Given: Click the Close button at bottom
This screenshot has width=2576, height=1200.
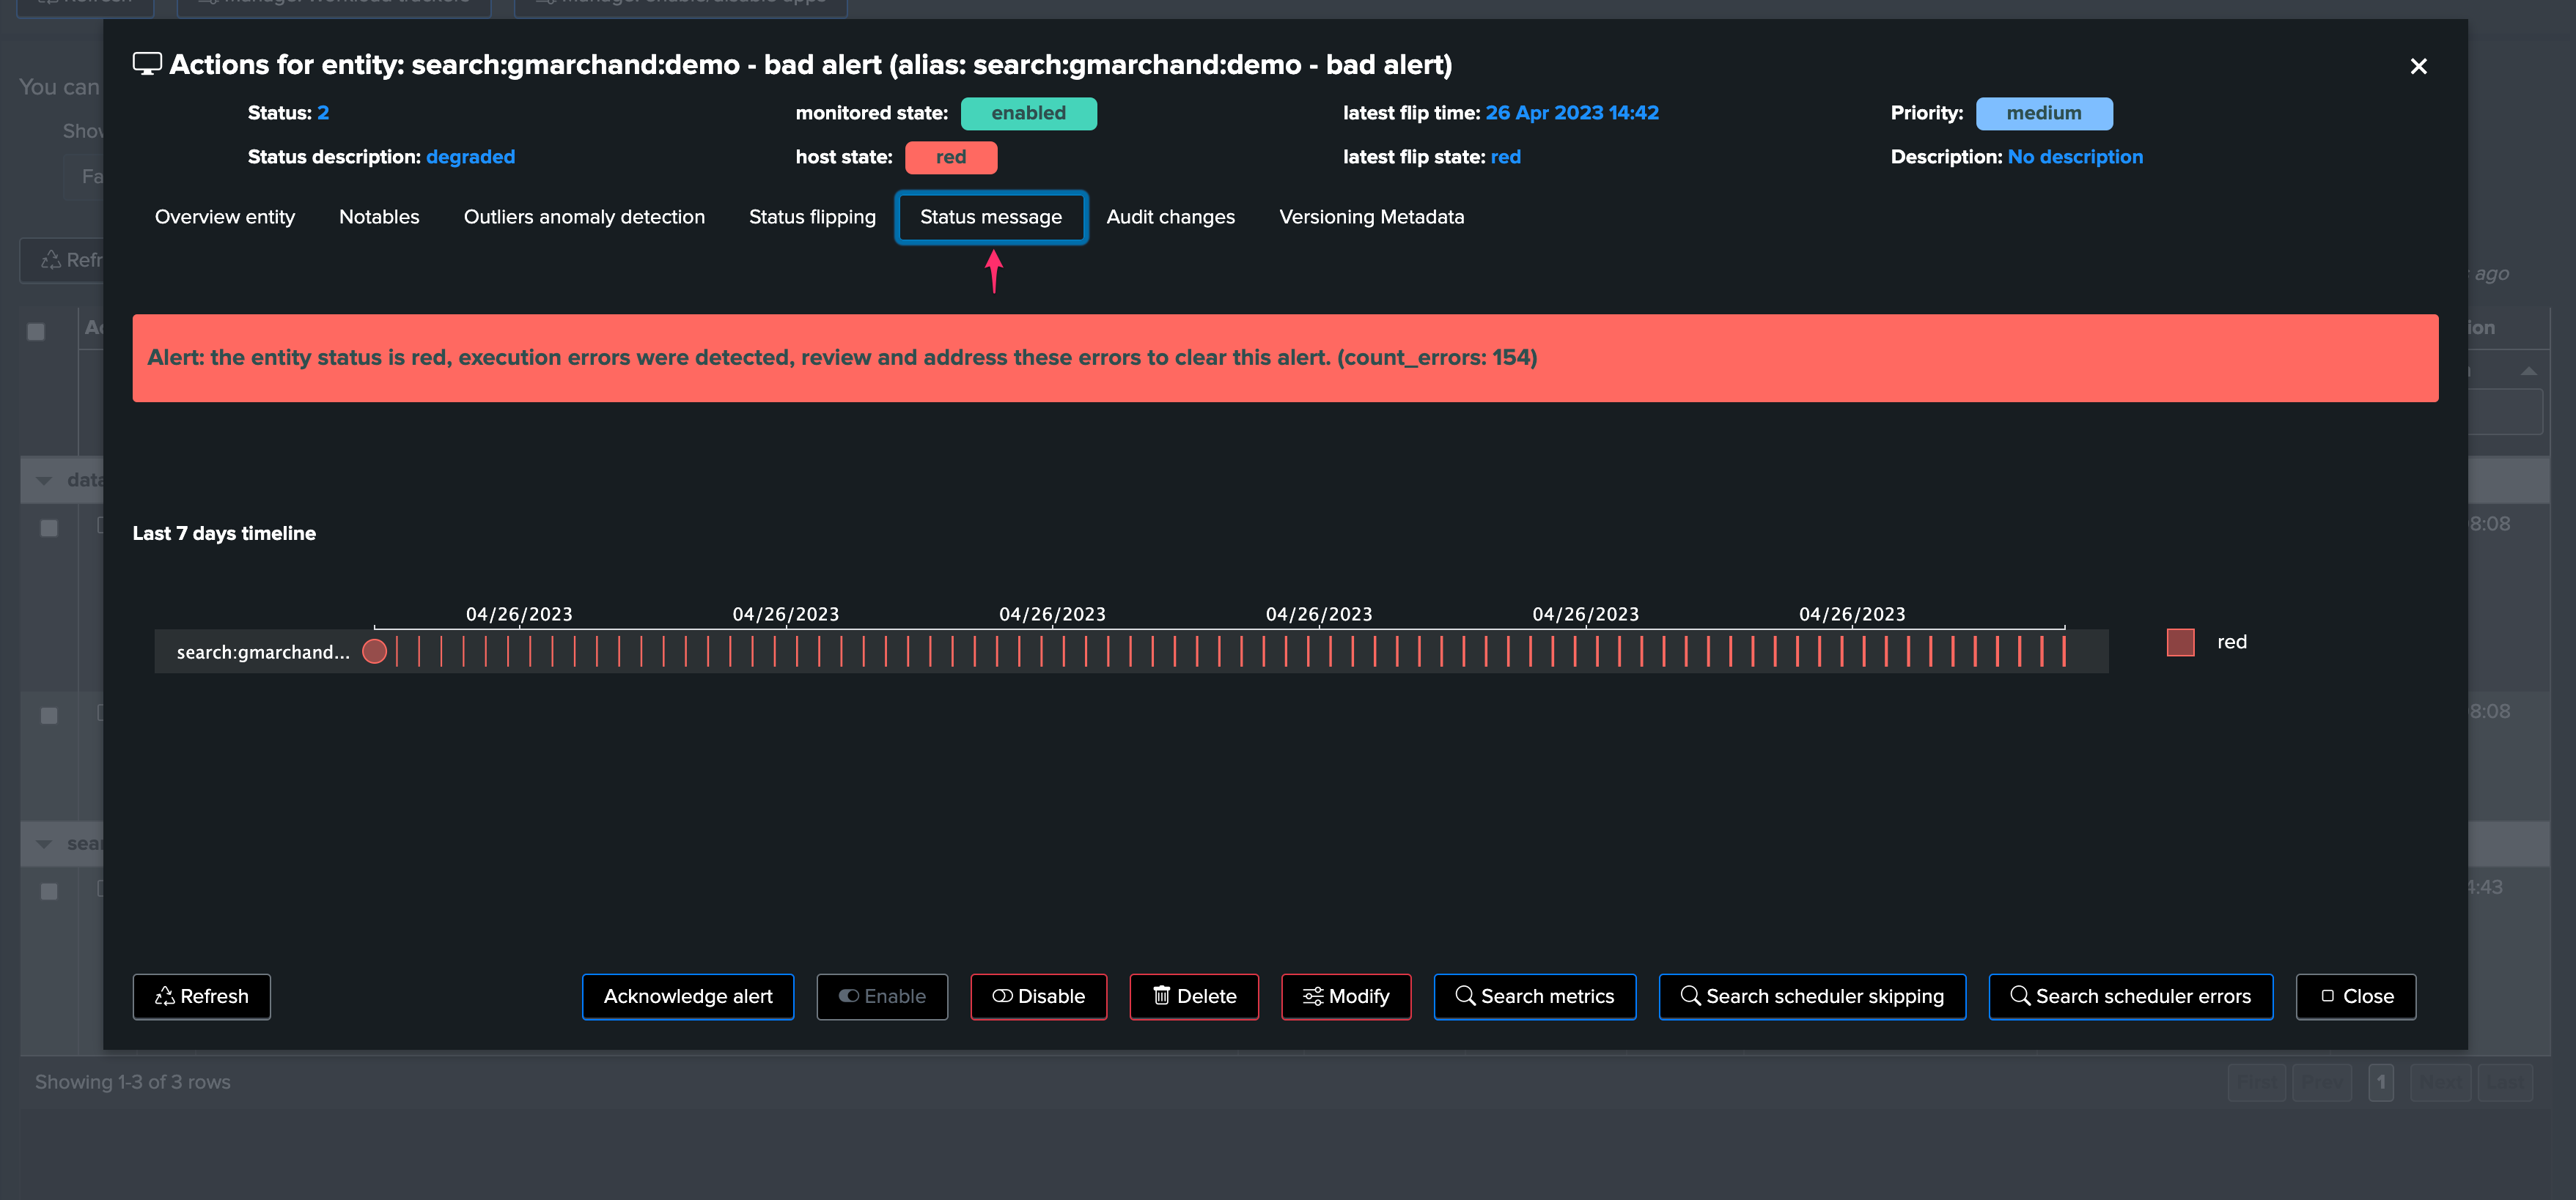Looking at the screenshot, I should click(2356, 996).
